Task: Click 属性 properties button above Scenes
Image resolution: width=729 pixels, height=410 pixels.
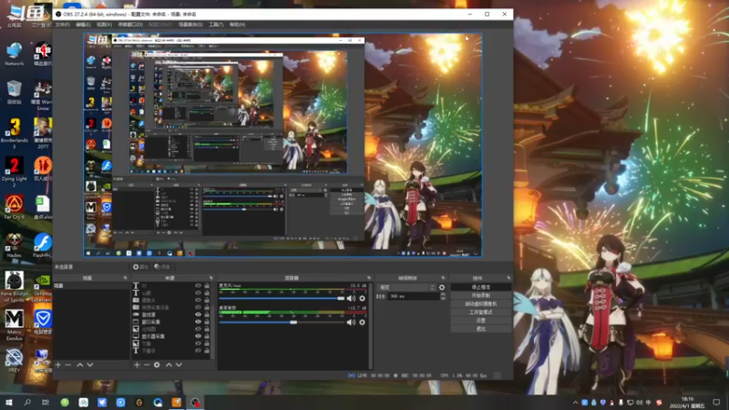Action: (140, 267)
